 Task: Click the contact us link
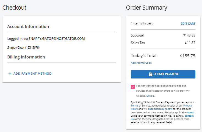[189, 116]
